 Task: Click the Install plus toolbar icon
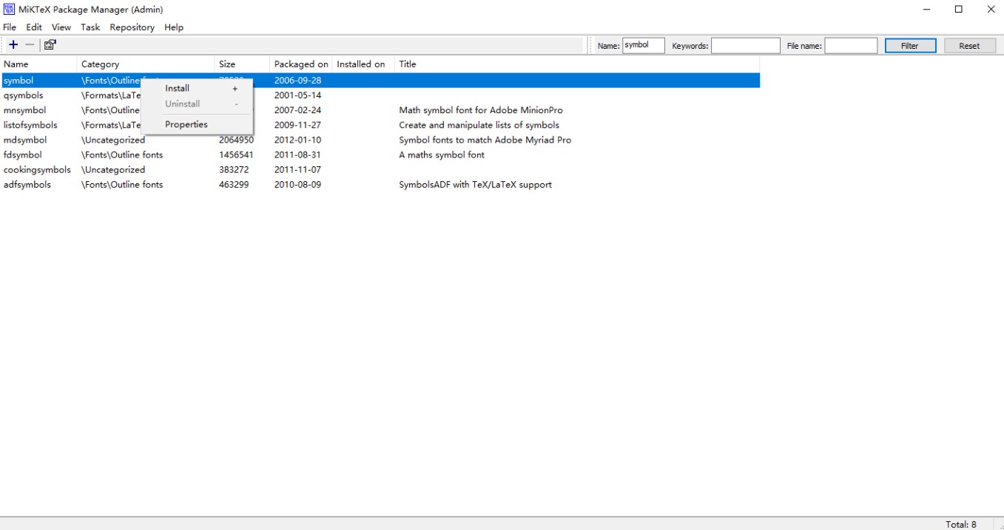click(x=13, y=45)
